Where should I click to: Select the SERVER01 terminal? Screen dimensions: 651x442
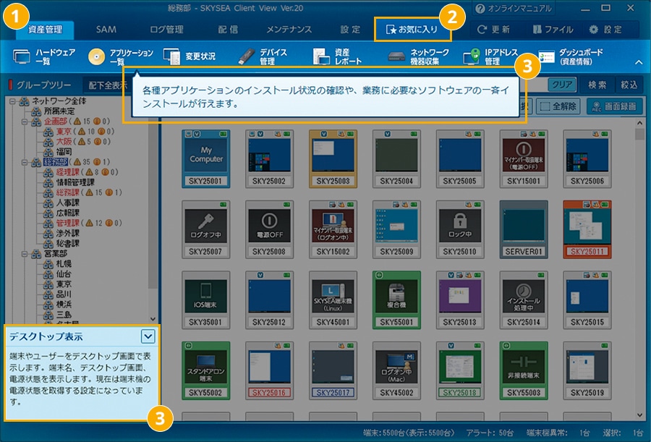524,229
